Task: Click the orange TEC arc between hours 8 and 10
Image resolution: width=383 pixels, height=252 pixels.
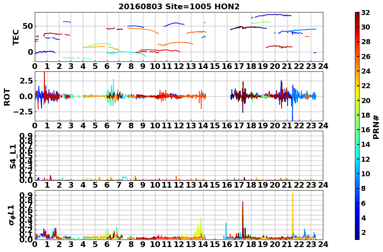Action: [x=143, y=30]
